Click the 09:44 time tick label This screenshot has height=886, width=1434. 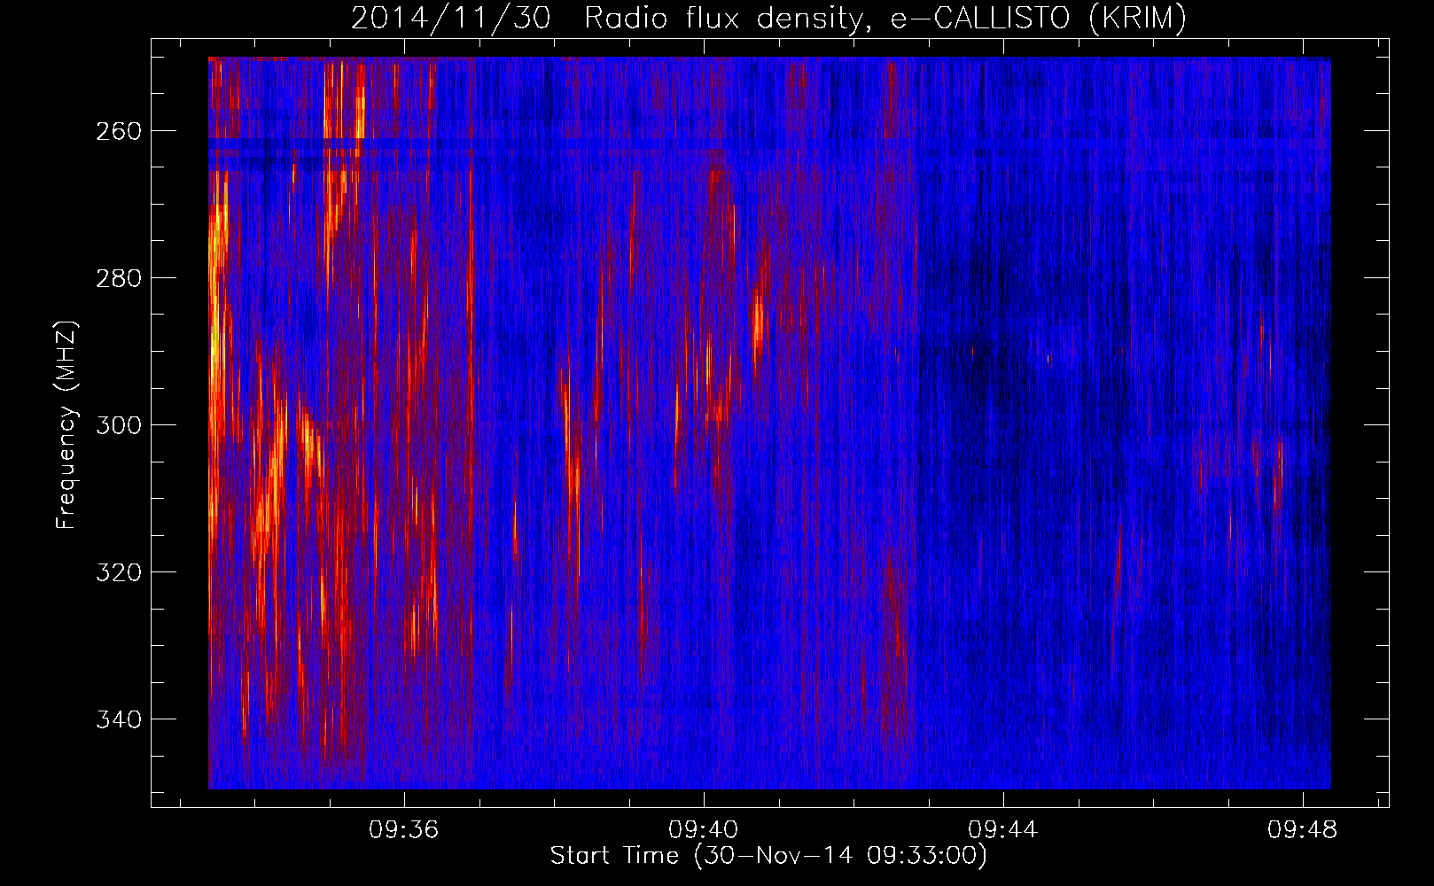click(1002, 830)
